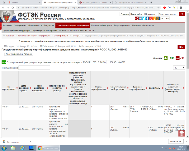Viewport: 189px width, 151px height.
Task: Reload the page with the refresh icon
Action: (x=13, y=8)
